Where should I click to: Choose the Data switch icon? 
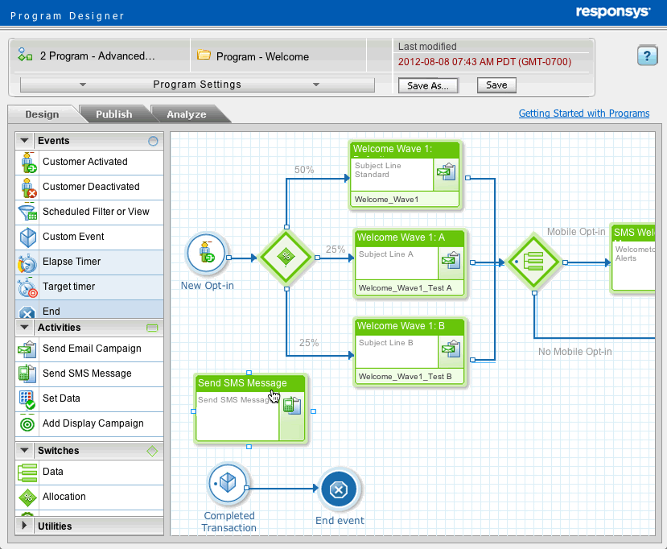click(27, 473)
